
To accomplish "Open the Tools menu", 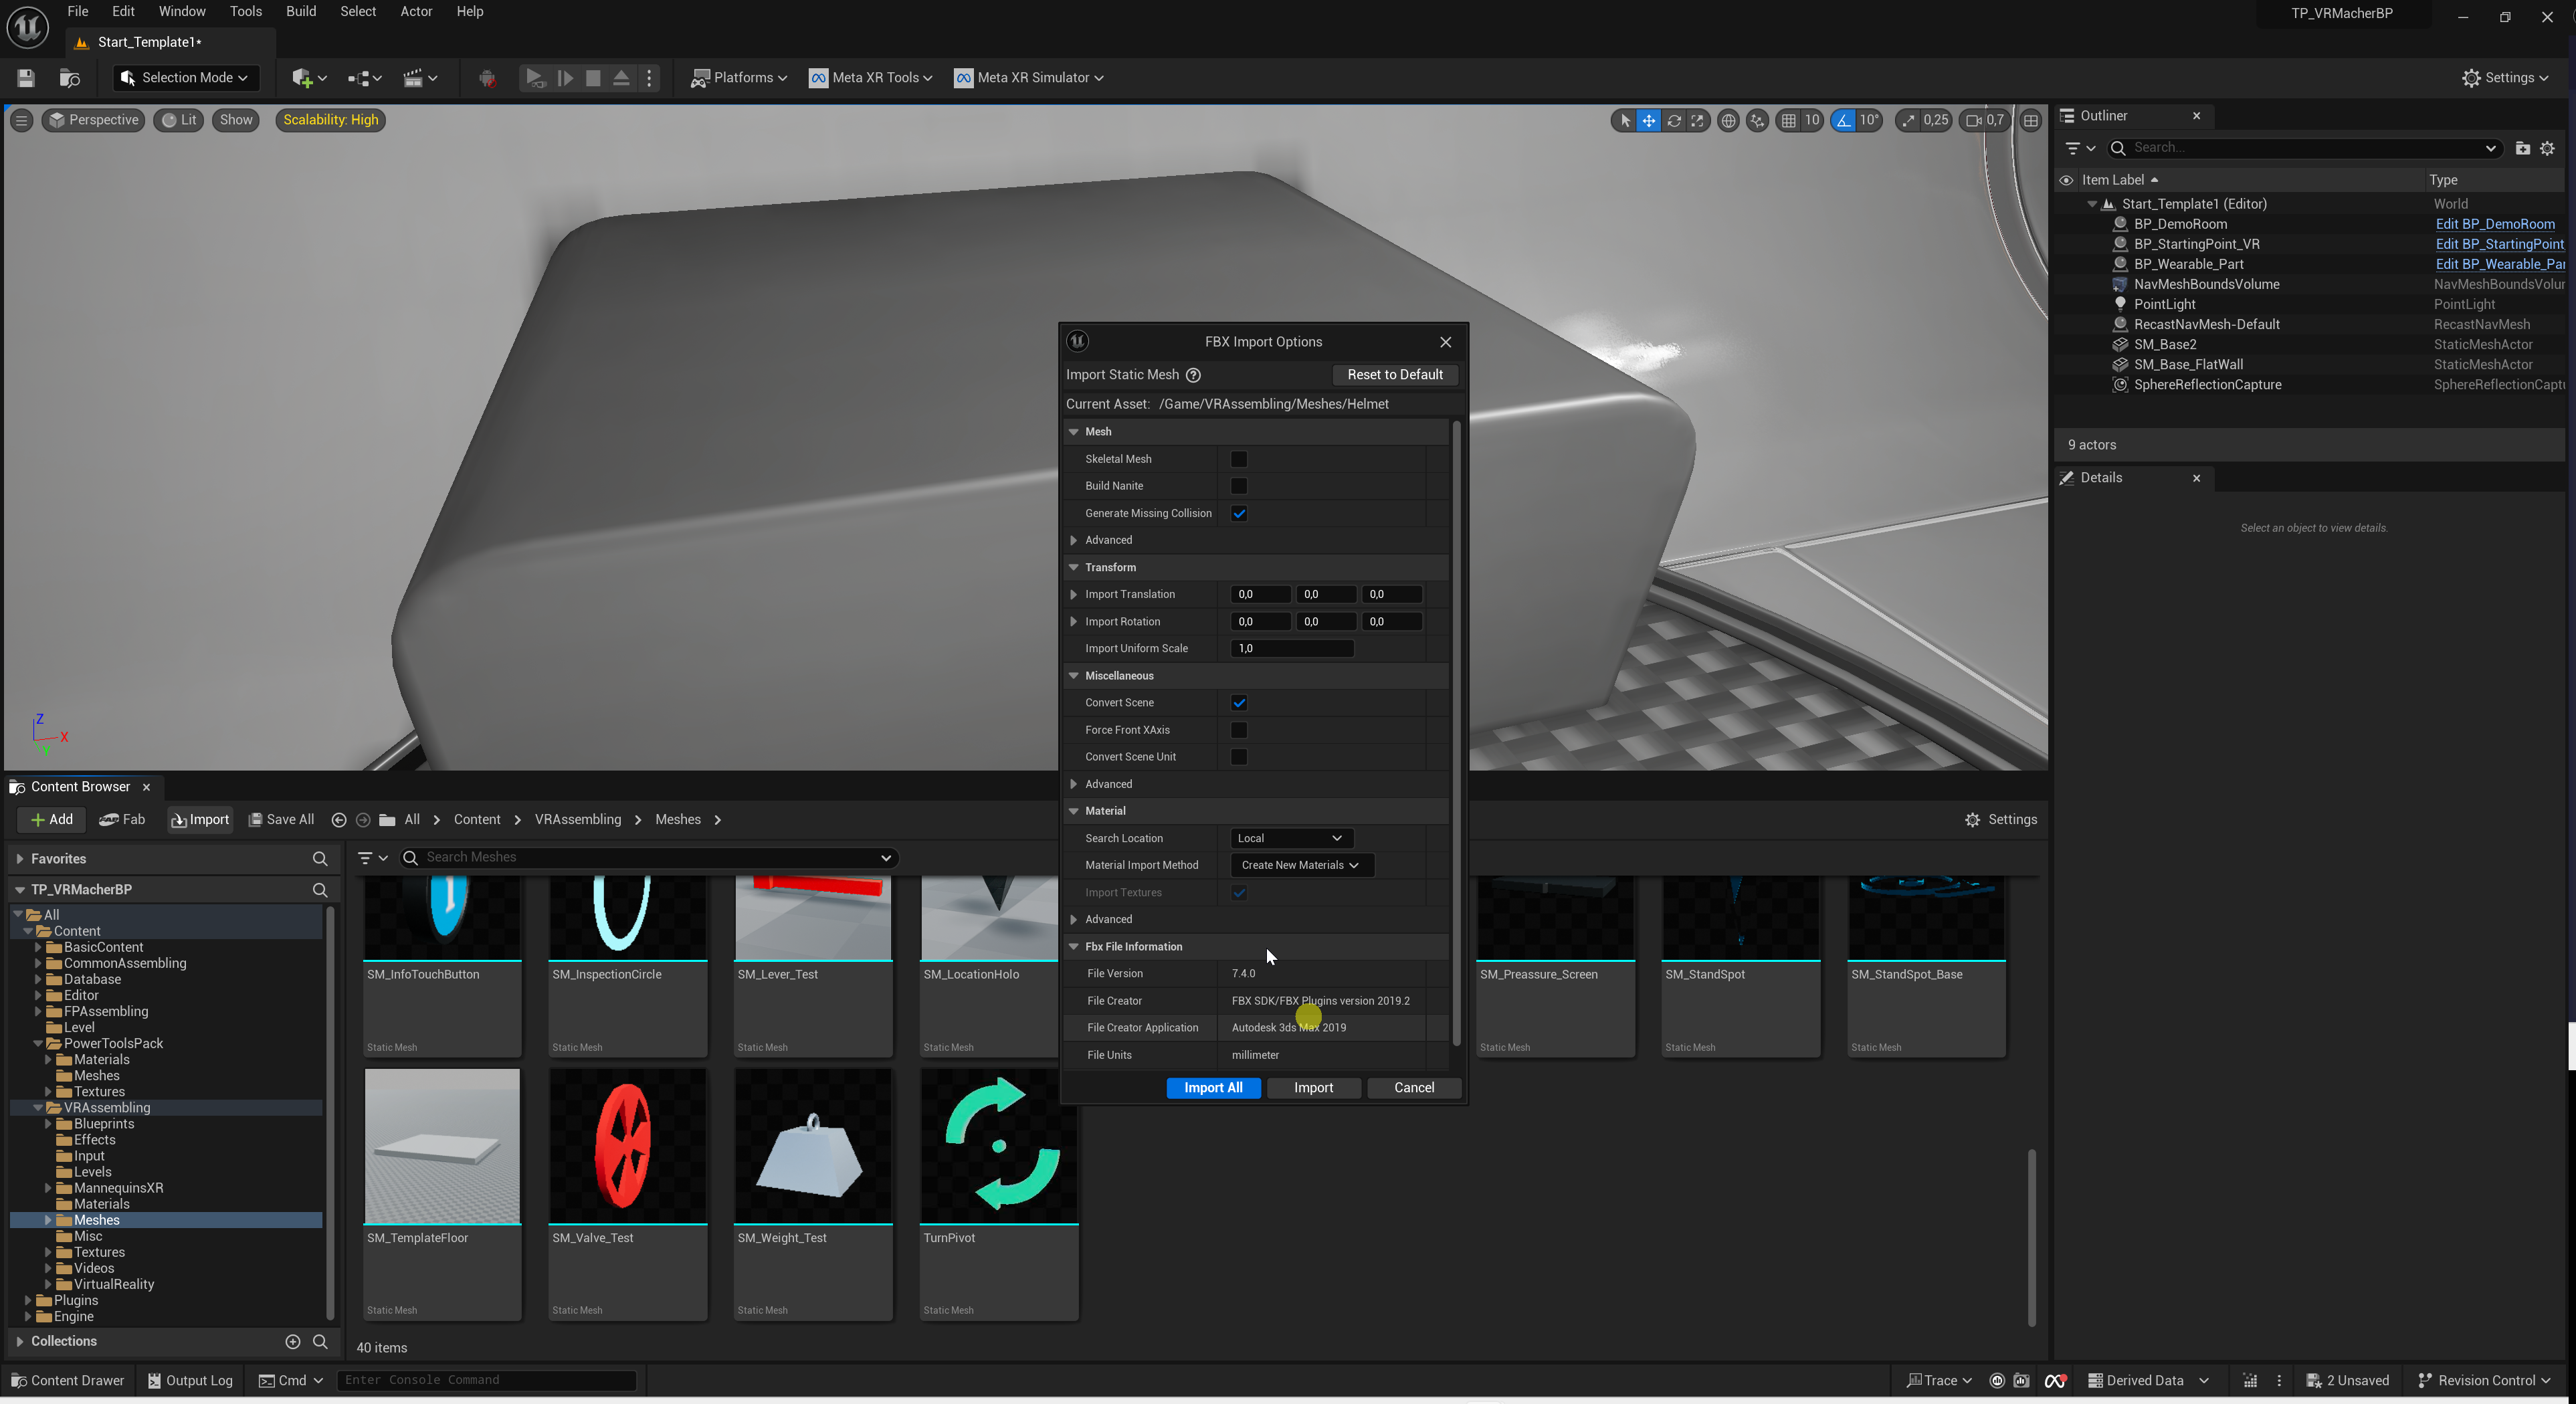I will pos(245,12).
